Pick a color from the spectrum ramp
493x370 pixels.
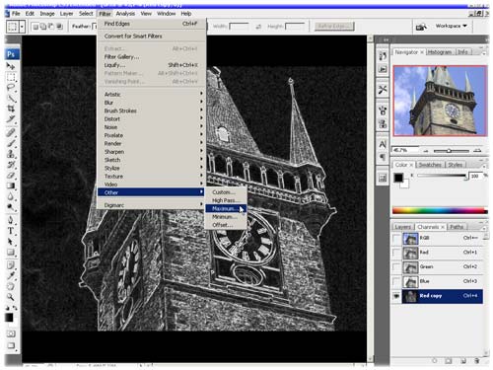[440, 210]
